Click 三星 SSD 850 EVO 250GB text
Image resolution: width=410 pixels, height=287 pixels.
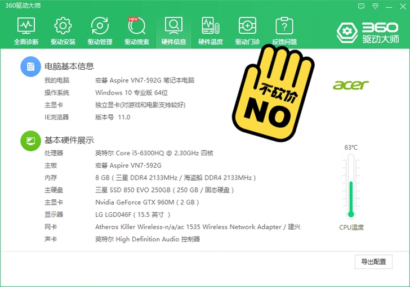coord(164,190)
